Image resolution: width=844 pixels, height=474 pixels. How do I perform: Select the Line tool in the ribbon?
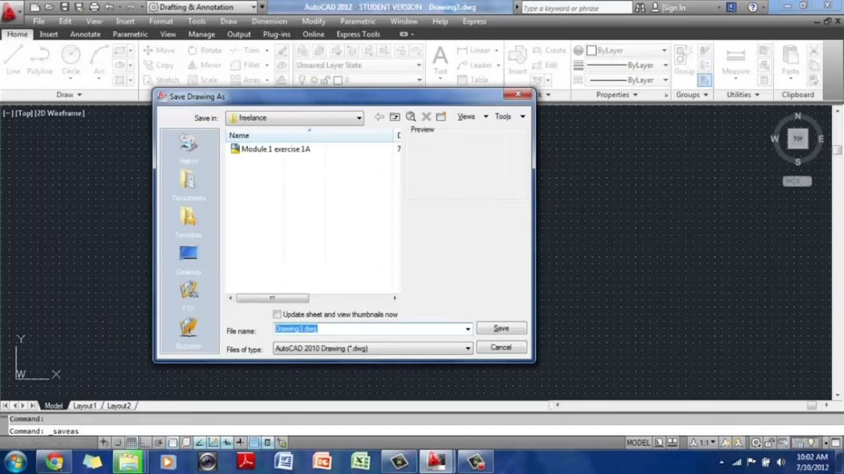(13, 61)
